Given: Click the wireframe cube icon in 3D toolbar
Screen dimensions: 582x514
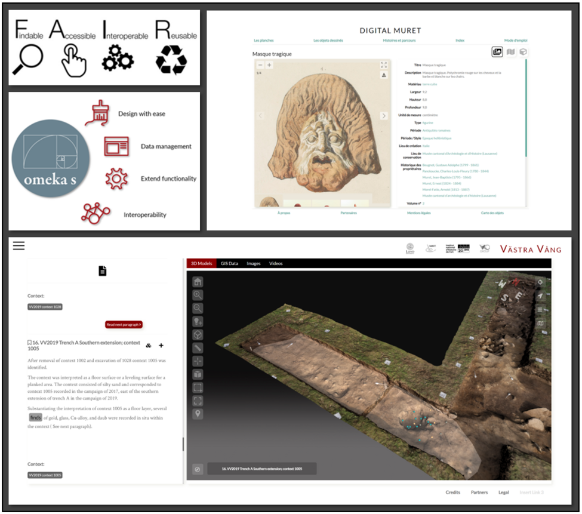Looking at the screenshot, I should 198,335.
